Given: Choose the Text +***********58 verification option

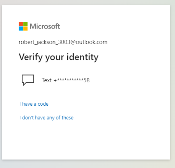Looking at the screenshot, I should (x=56, y=80).
